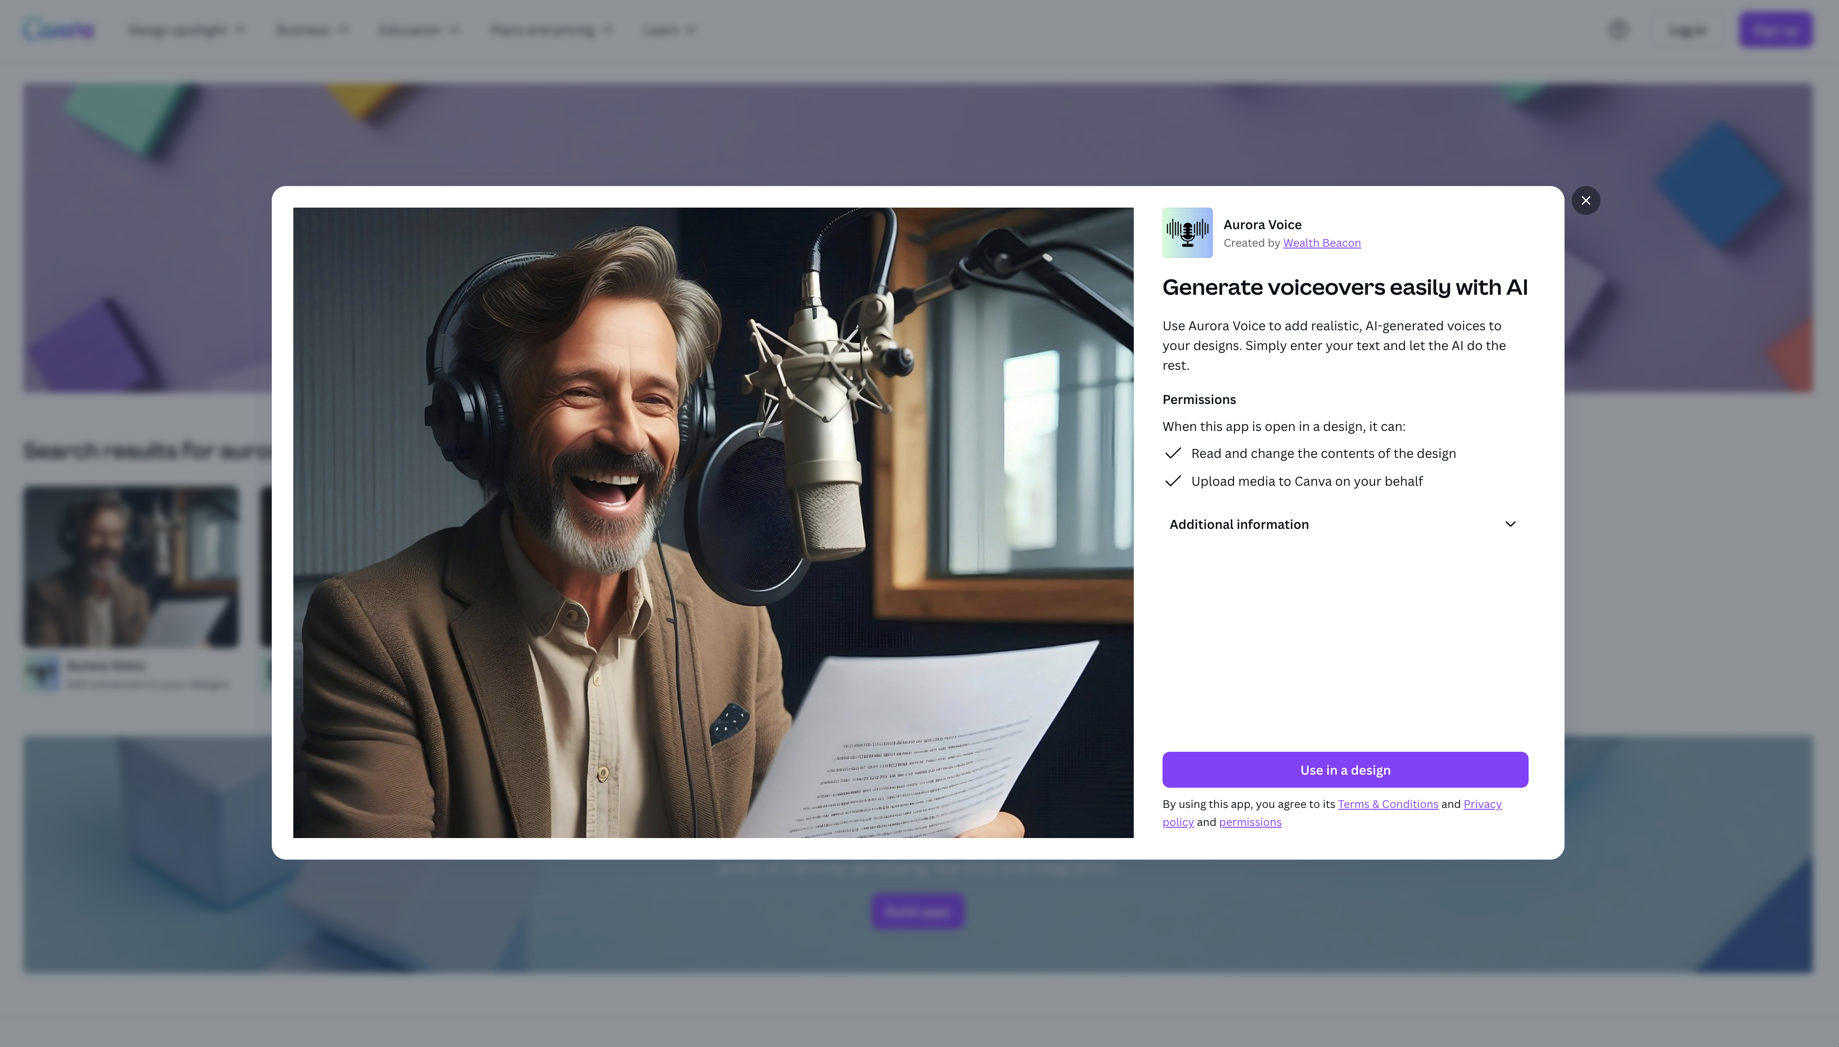Click the Aurora Voice microphone app icon
1839x1047 pixels.
(1187, 233)
